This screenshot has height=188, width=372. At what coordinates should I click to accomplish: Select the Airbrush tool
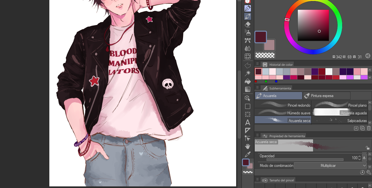[x=247, y=32]
